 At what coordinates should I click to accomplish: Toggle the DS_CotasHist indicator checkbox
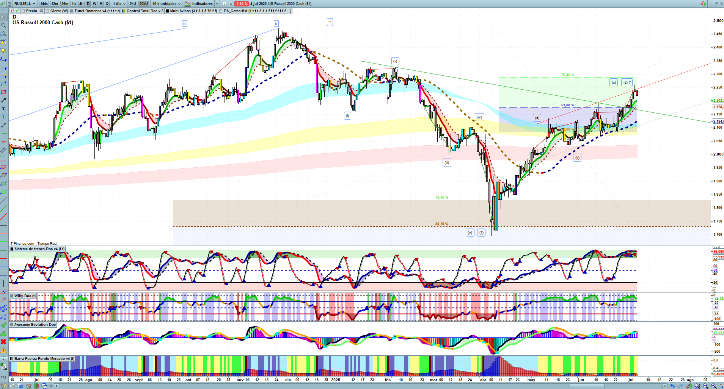[221, 11]
